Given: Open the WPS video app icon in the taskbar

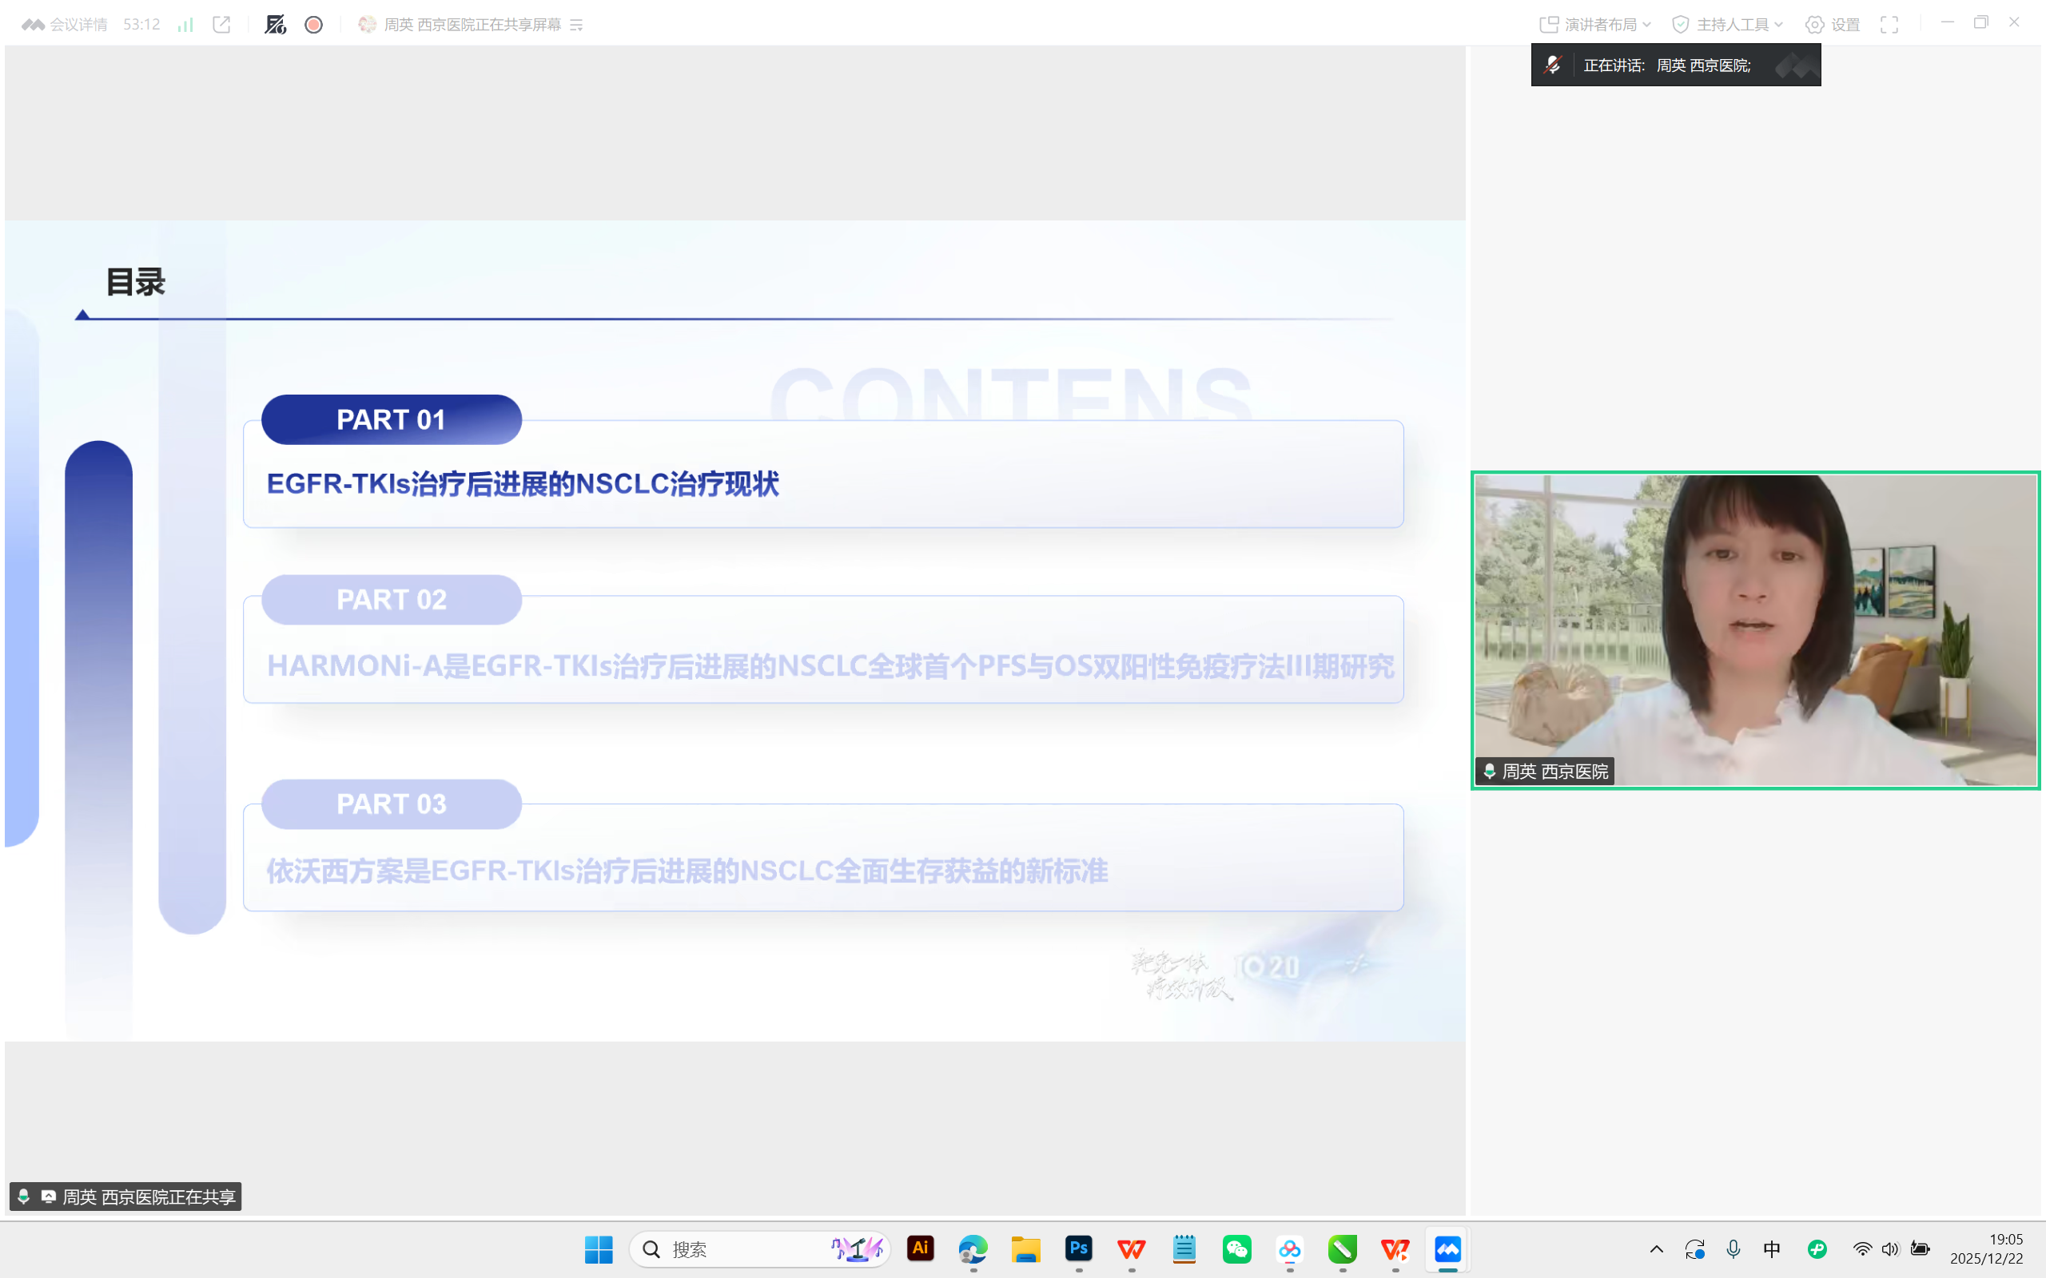Looking at the screenshot, I should pyautogui.click(x=1395, y=1248).
